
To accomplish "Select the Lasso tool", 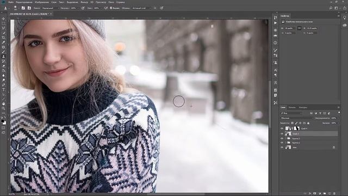I will (4, 28).
